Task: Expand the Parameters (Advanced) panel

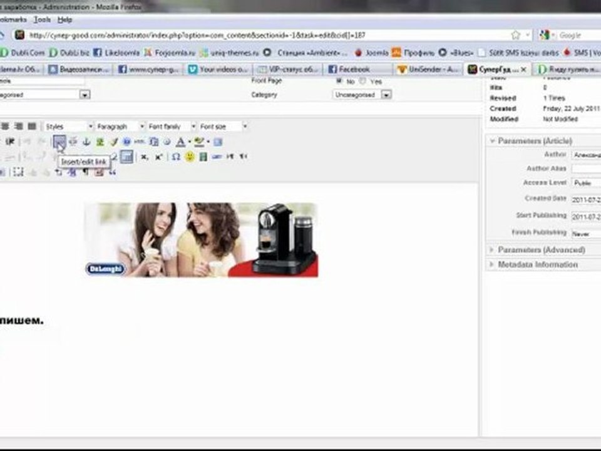Action: point(541,250)
